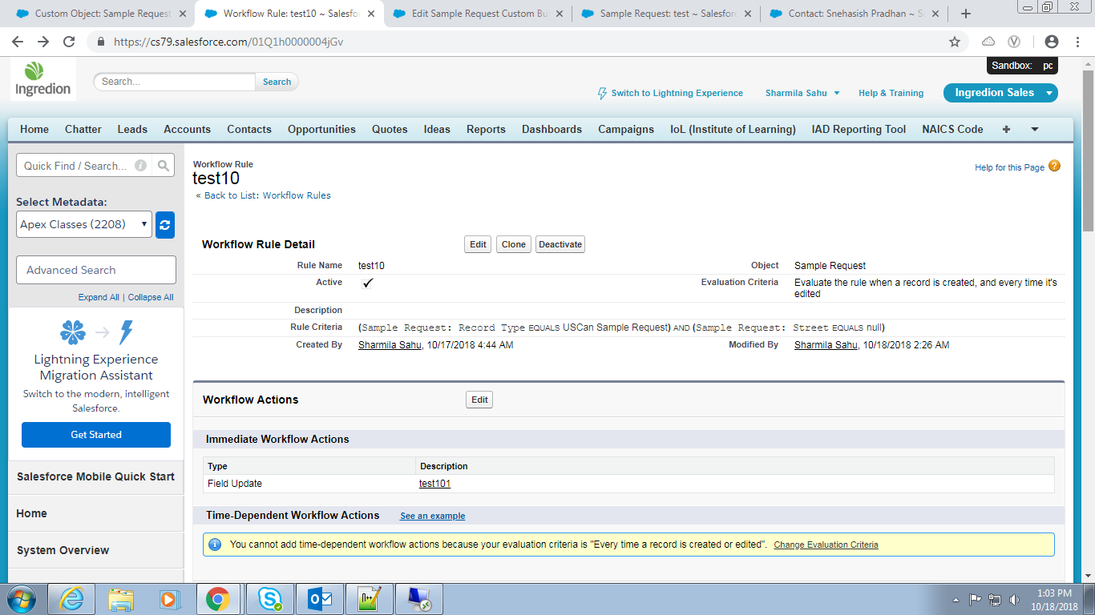This screenshot has height=615, width=1095.
Task: Click the Help for this Page icon
Action: [1054, 167]
